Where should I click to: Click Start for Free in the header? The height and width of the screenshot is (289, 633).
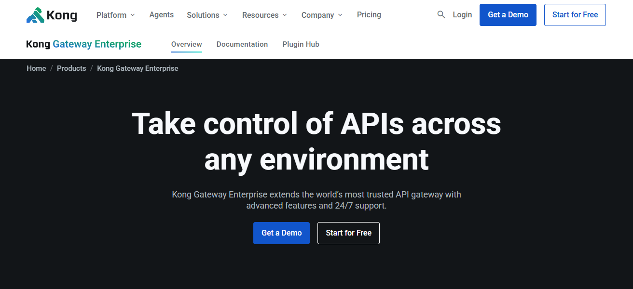[575, 15]
